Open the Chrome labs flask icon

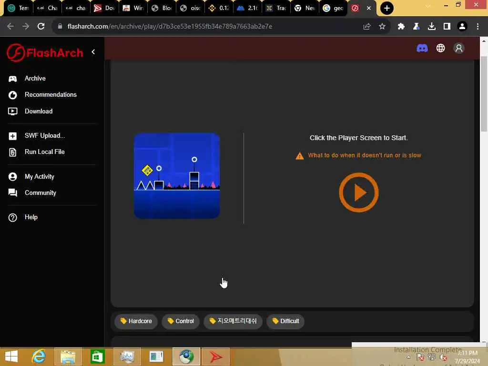[x=416, y=27]
